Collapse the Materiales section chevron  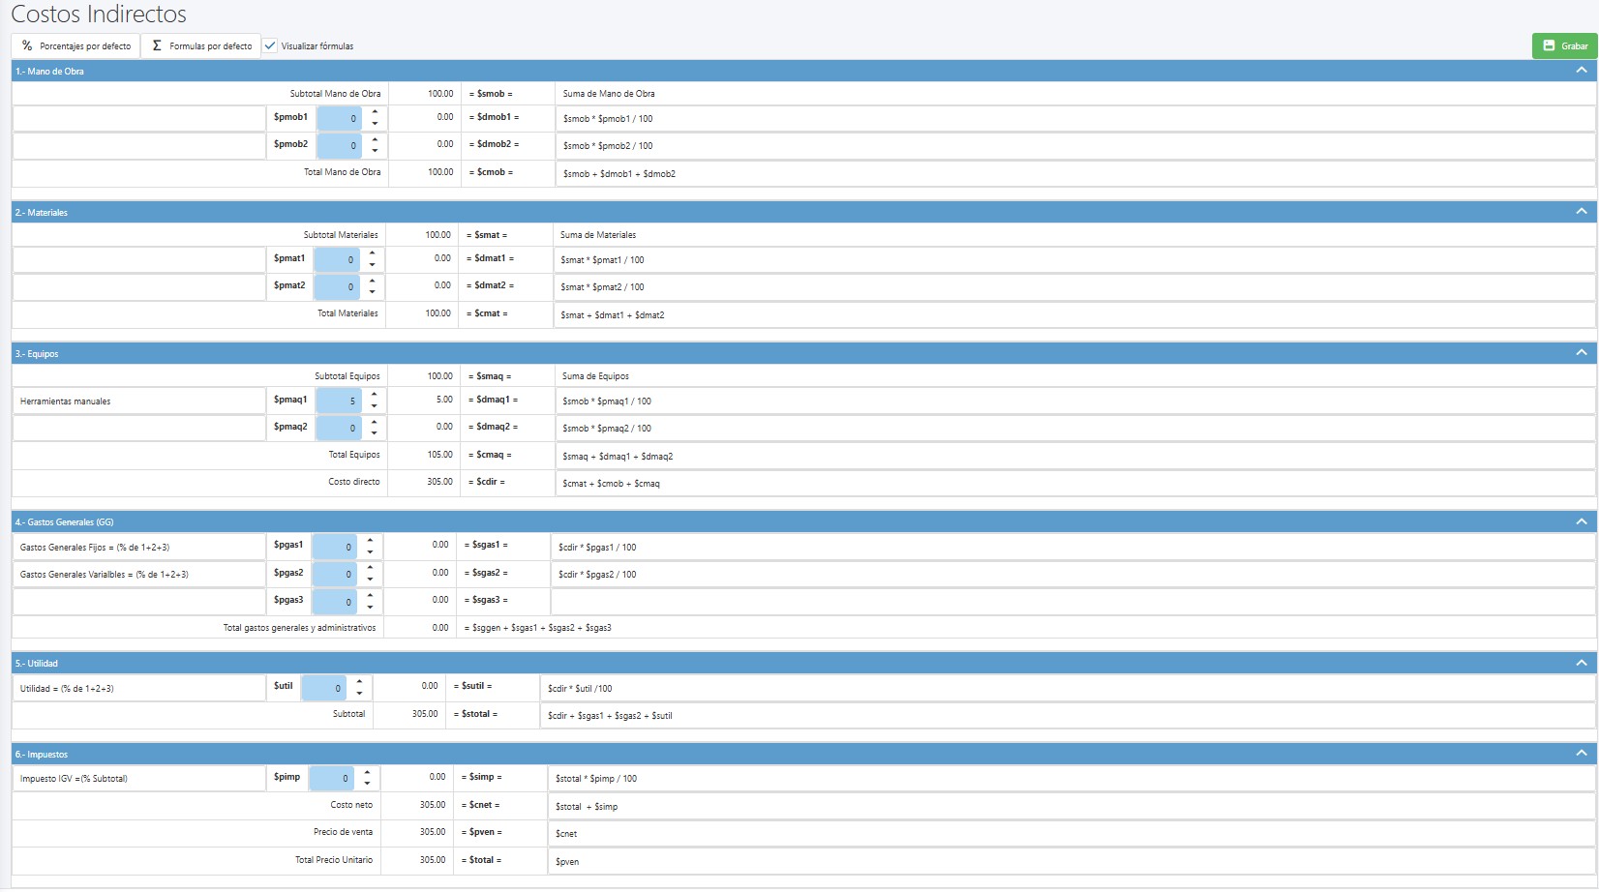pos(1581,212)
